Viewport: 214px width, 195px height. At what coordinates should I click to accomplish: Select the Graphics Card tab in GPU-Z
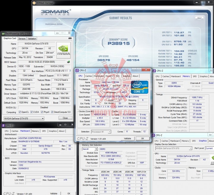10,38
